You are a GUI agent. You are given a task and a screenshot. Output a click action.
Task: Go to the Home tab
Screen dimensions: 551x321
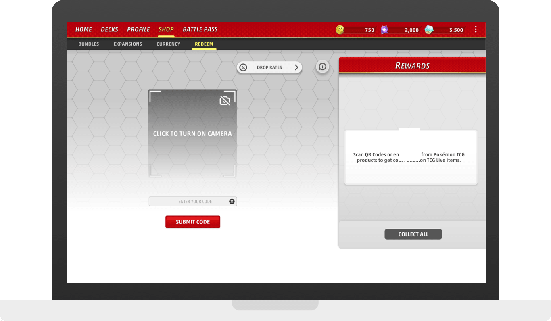pos(83,29)
